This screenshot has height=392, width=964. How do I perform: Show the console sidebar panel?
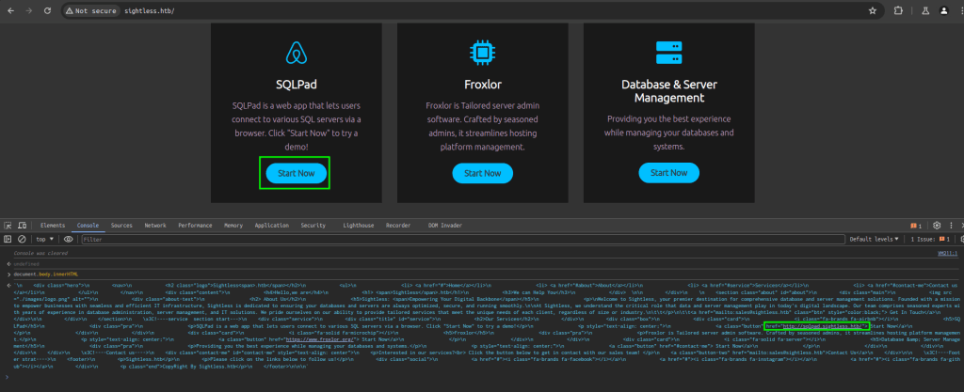[8, 239]
